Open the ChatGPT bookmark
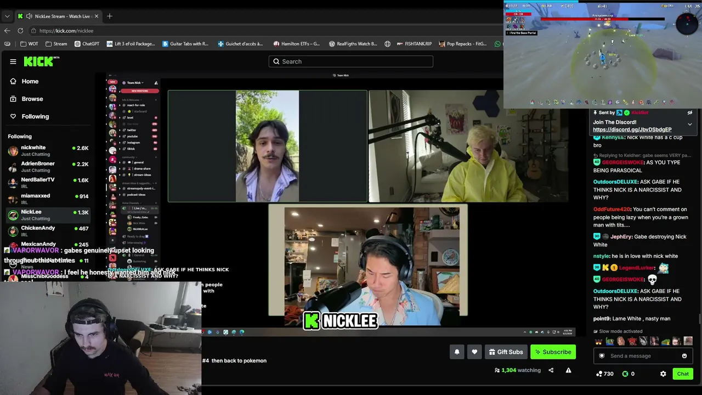The image size is (702, 395). [x=87, y=44]
